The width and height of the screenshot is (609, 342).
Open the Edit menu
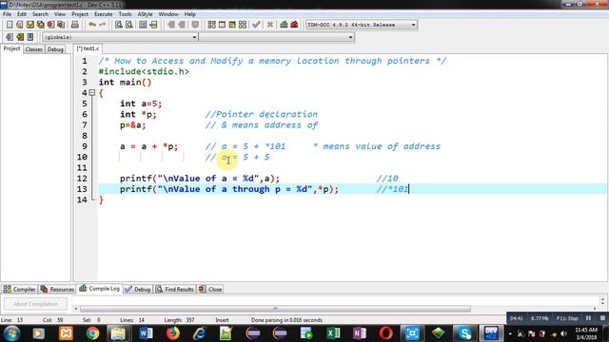[x=22, y=14]
